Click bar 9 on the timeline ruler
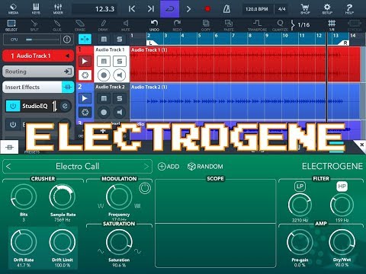Screen dimensions: 366x274 [x=267, y=36]
